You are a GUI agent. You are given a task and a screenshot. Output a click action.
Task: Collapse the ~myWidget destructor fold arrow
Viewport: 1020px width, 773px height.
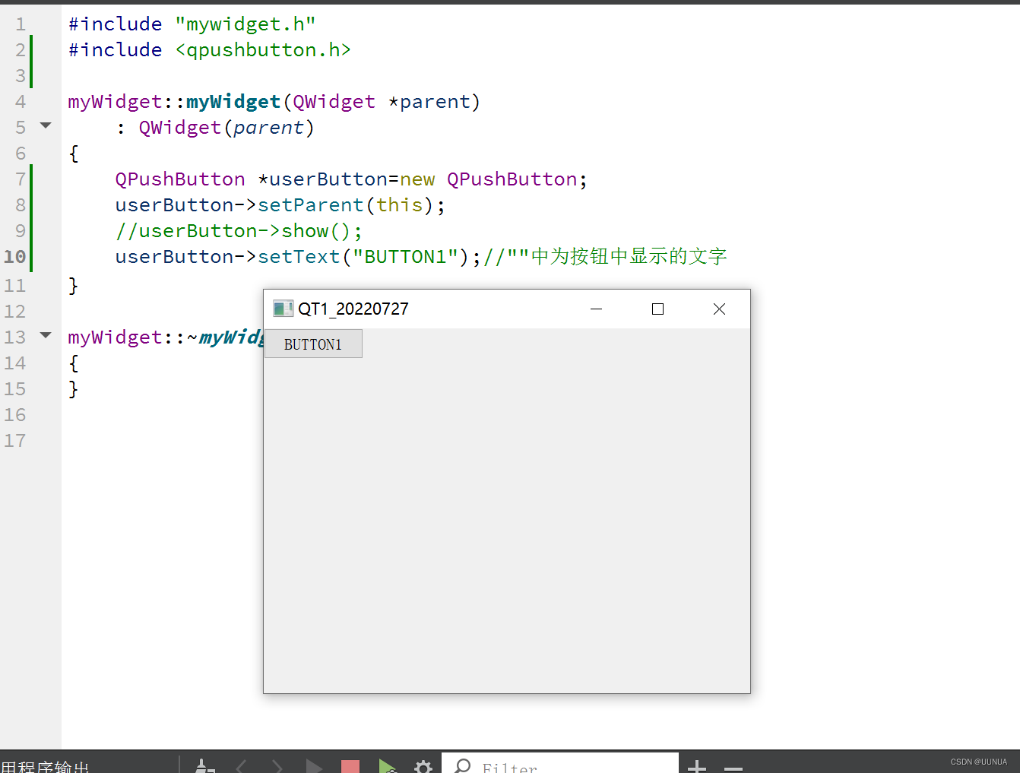coord(46,335)
